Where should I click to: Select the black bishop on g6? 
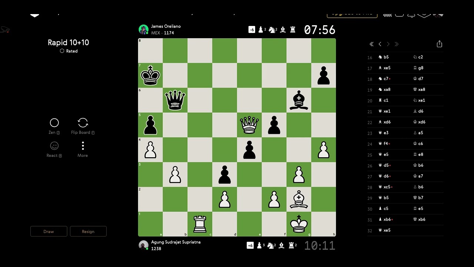tap(299, 100)
